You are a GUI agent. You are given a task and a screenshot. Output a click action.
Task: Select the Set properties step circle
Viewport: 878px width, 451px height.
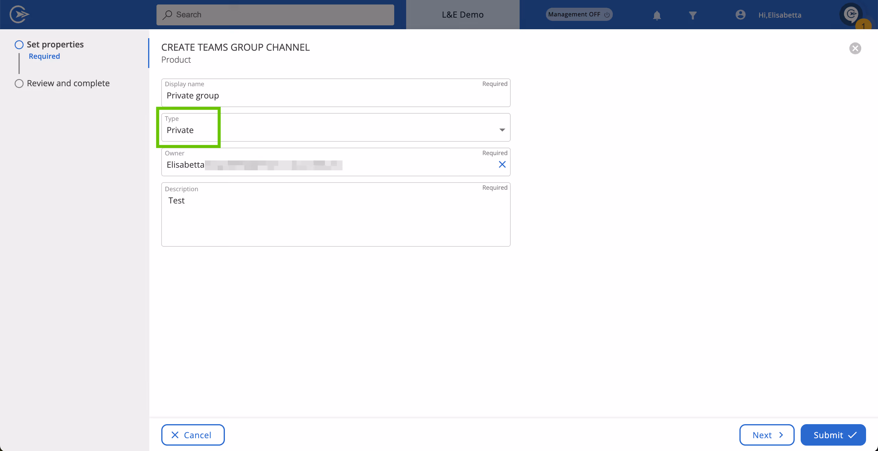coord(19,44)
